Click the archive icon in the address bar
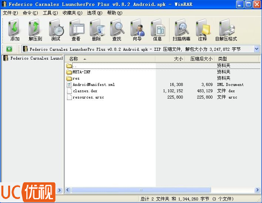This screenshot has height=203, width=262. point(25,49)
